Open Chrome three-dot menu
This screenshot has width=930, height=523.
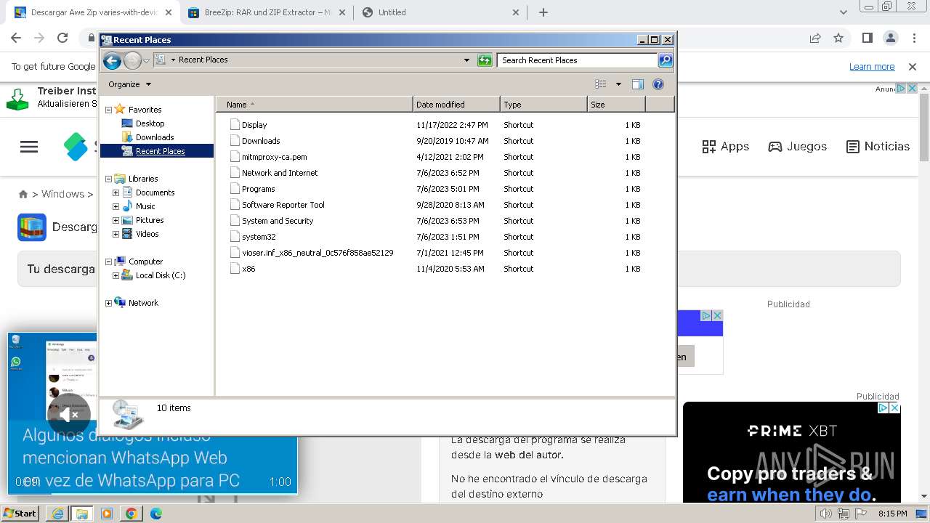click(x=914, y=38)
